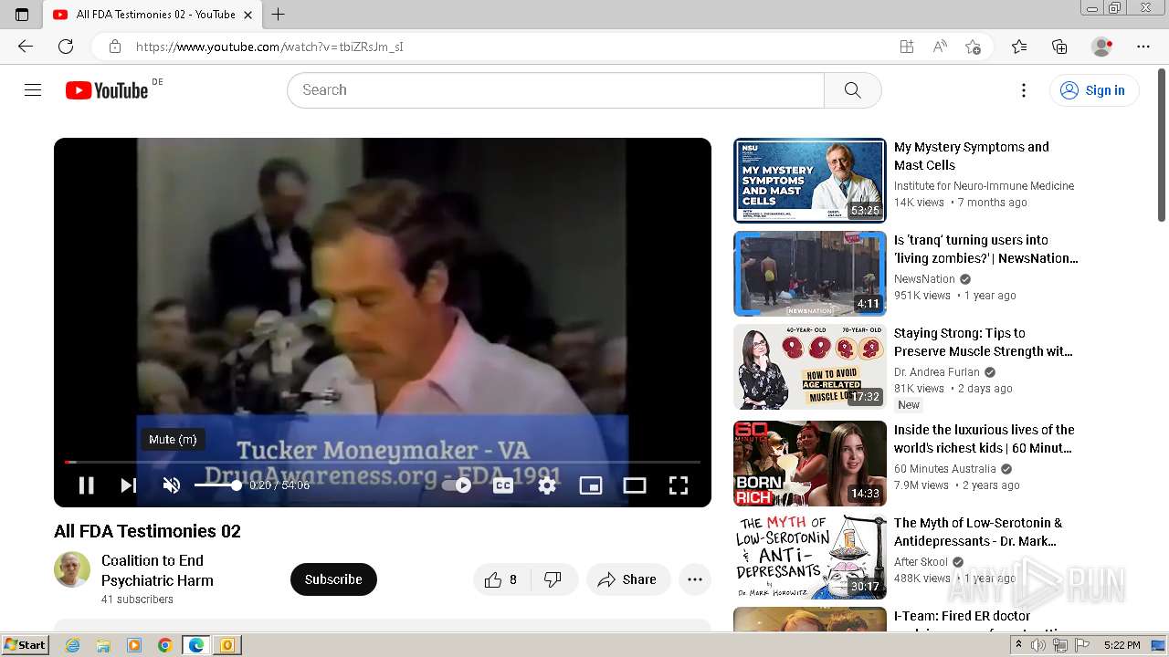The height and width of the screenshot is (657, 1169).
Task: Open Staying Strong muscle strength video thumbnail
Action: (810, 367)
